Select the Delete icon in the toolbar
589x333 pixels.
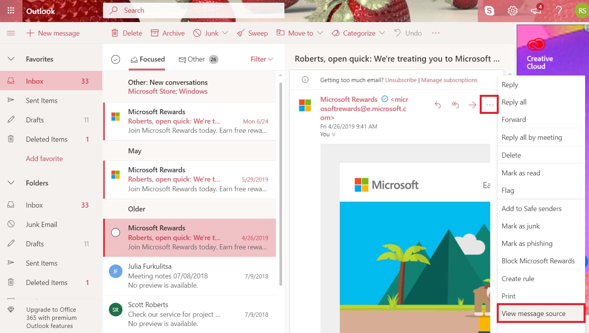115,33
